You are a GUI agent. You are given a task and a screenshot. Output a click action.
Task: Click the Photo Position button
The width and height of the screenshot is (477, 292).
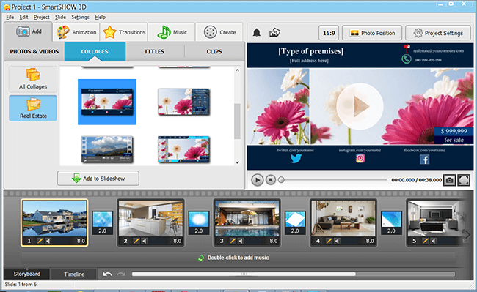[x=372, y=33]
